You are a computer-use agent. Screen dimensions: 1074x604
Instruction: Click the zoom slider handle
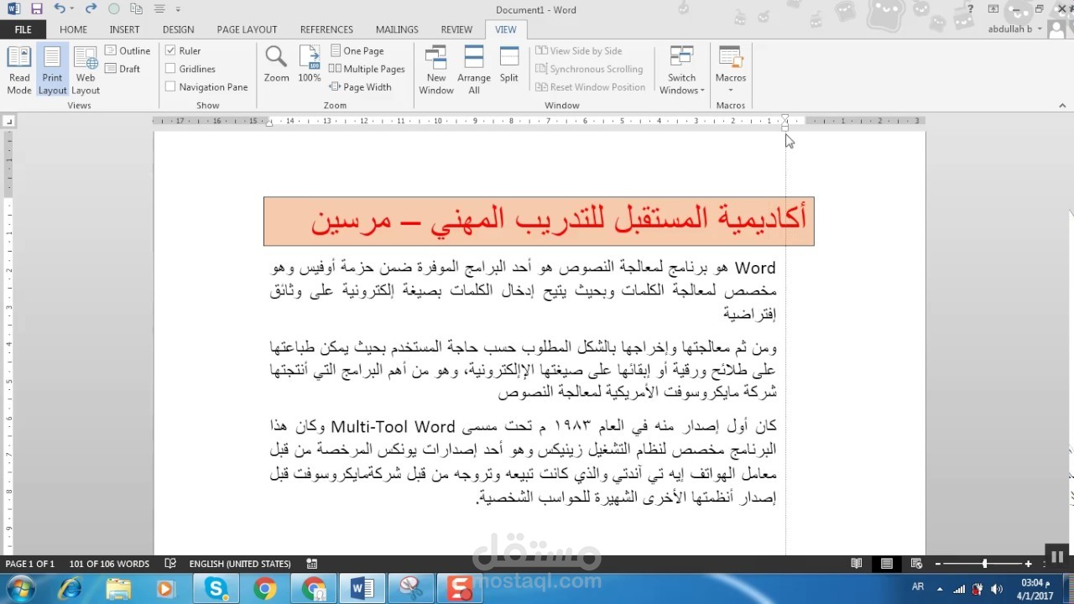[x=984, y=564]
